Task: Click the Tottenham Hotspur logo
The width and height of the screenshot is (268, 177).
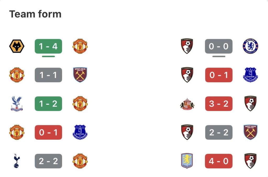Action: [16, 161]
